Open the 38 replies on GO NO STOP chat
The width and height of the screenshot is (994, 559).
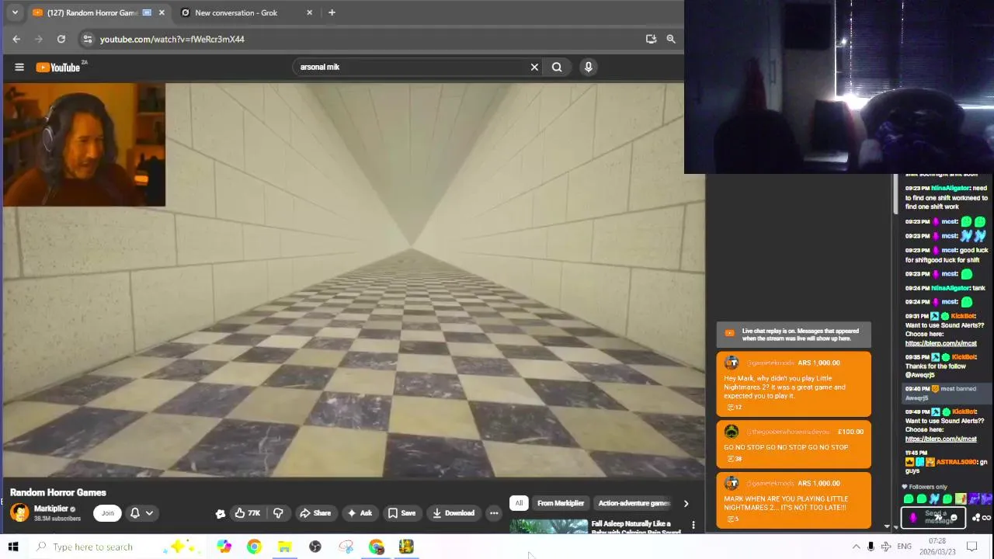734,459
